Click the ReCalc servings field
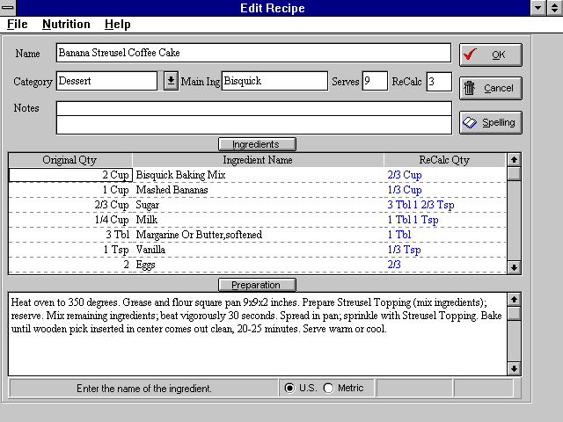Screen dimensions: 563x422 point(439,81)
